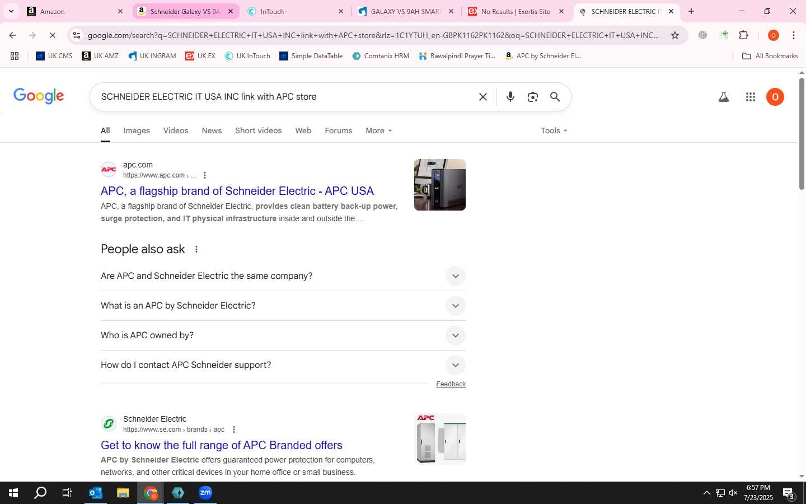Open the More search filters dropdown

pos(379,130)
